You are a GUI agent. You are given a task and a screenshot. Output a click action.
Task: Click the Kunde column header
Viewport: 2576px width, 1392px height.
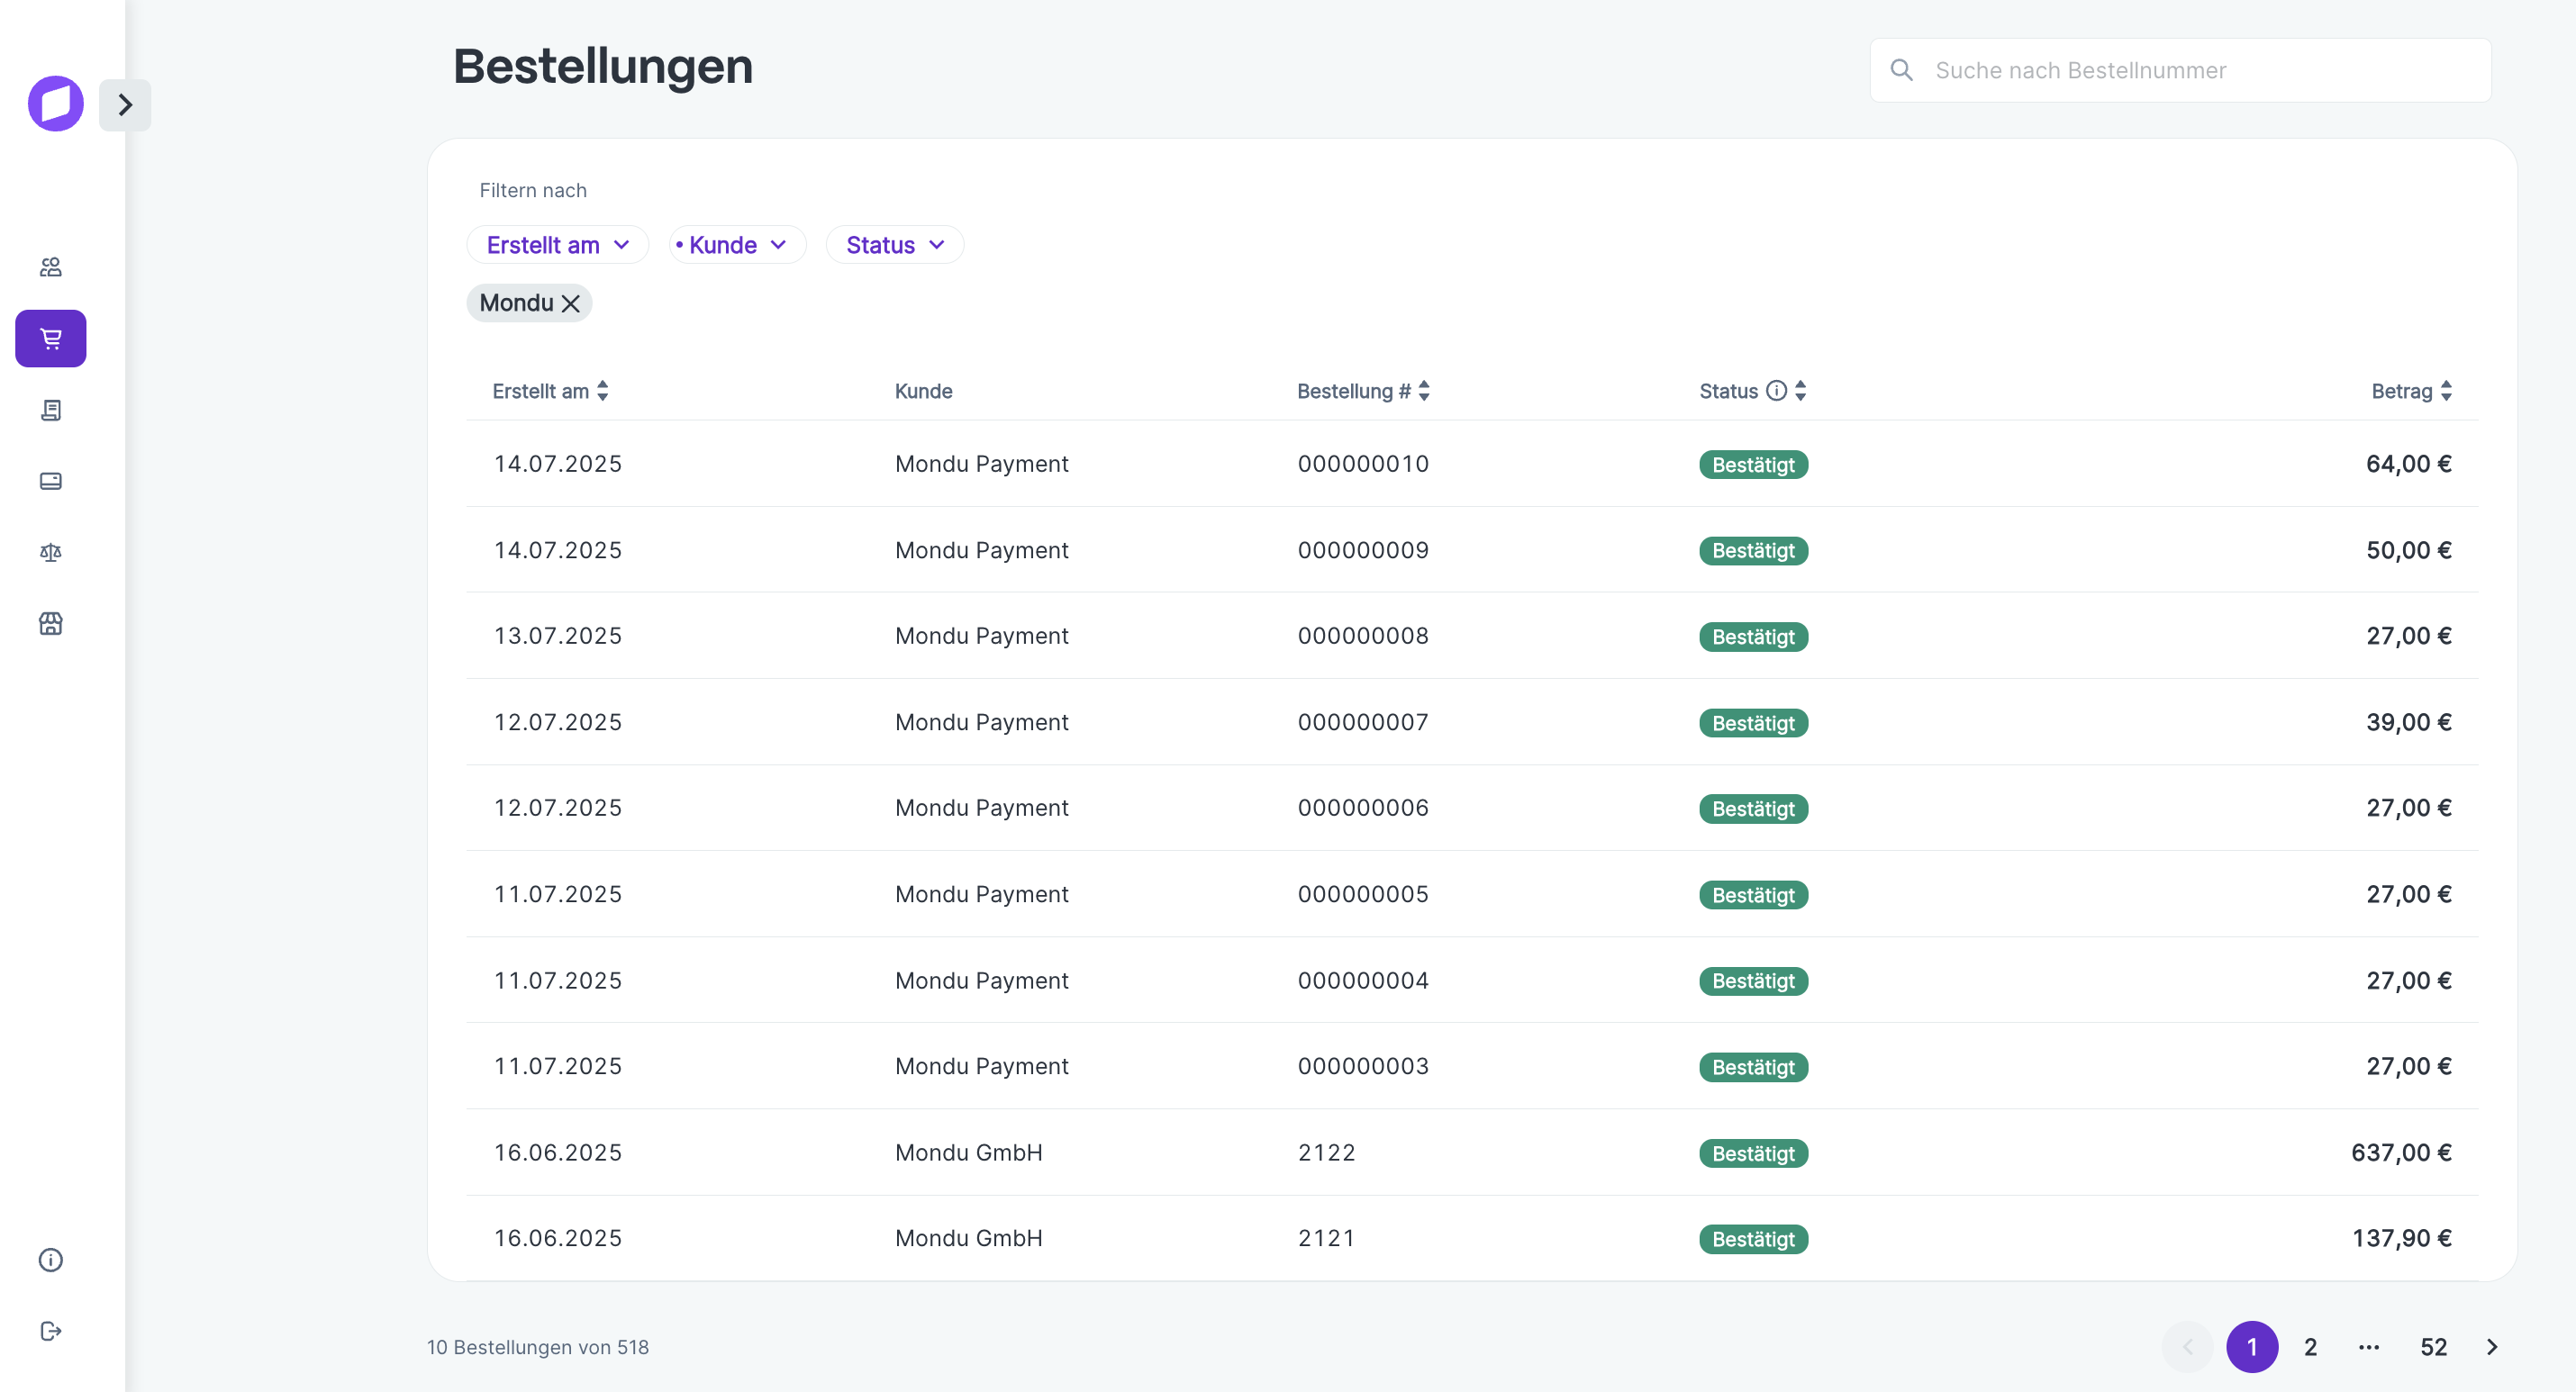click(x=923, y=391)
